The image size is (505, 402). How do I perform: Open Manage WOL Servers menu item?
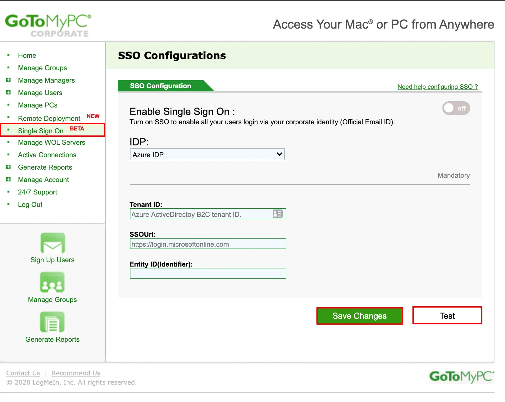coord(52,142)
